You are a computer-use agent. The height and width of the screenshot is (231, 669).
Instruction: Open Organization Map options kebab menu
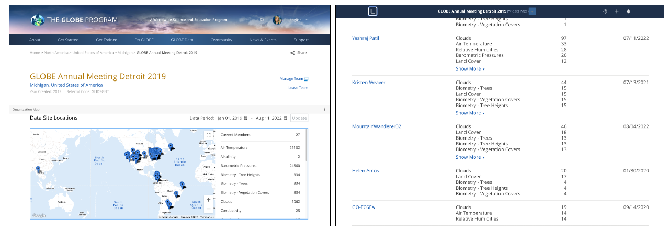coord(325,109)
